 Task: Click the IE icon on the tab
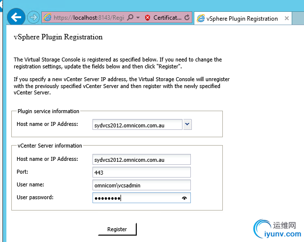[x=201, y=18]
